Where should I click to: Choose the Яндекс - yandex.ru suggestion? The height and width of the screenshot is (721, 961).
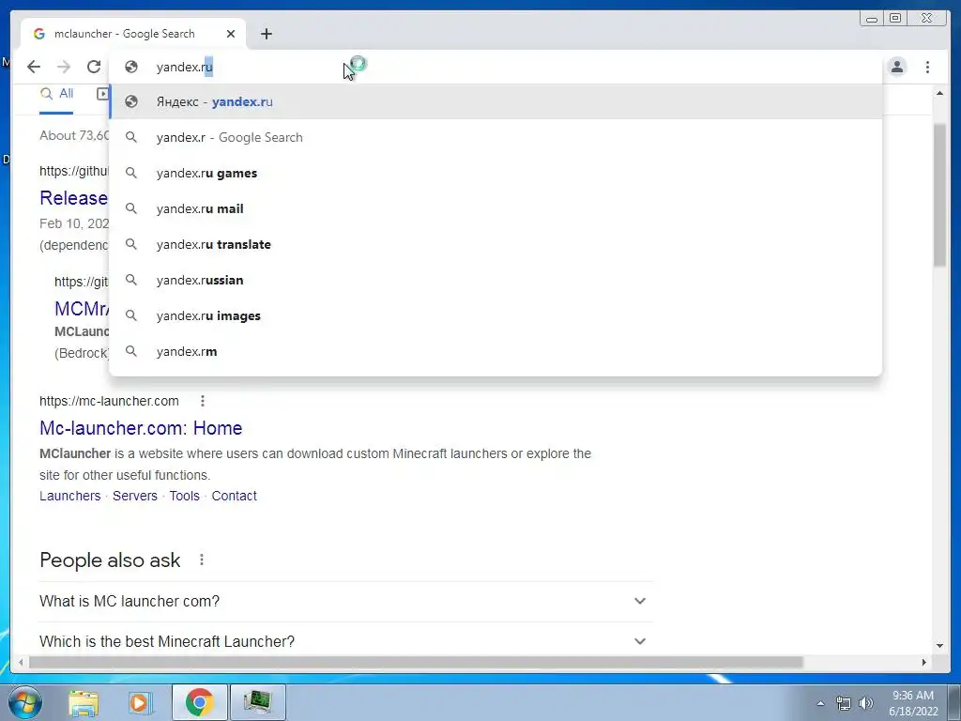pyautogui.click(x=496, y=101)
